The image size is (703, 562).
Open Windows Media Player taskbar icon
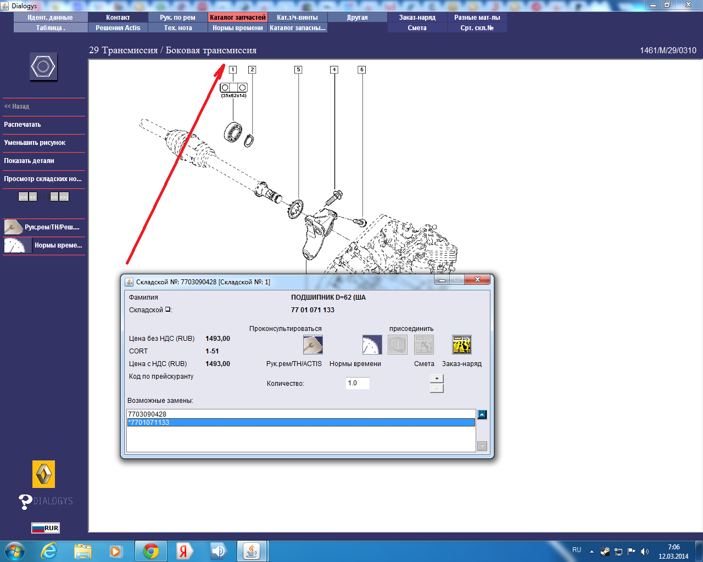coord(116,551)
